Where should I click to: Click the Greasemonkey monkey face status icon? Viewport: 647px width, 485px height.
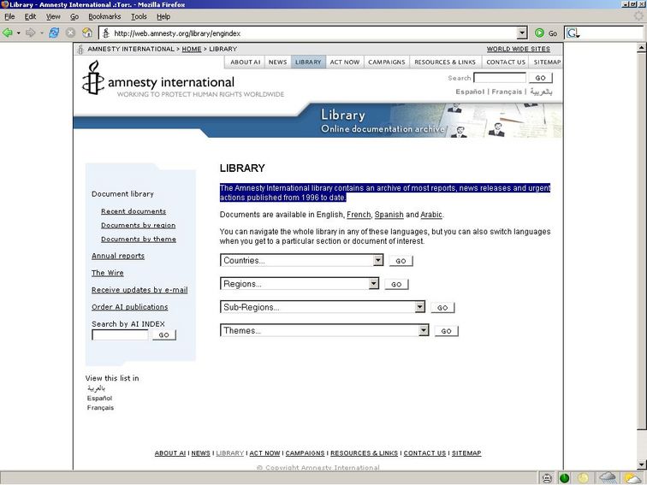(547, 478)
